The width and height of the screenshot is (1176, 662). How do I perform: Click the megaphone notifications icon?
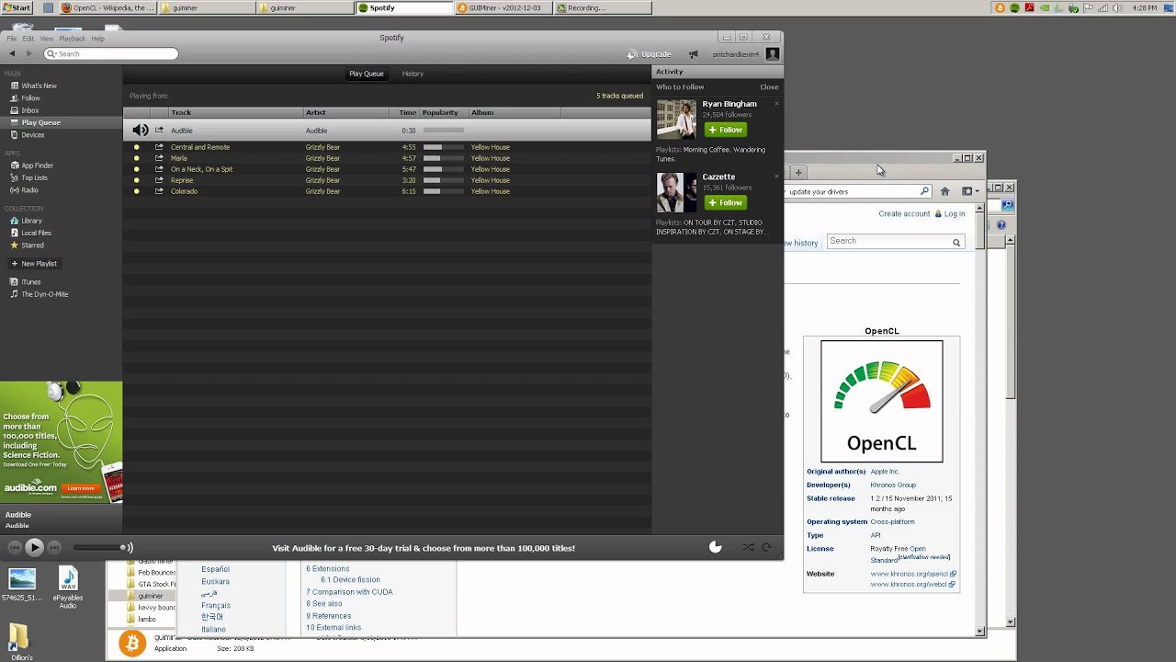(x=694, y=54)
